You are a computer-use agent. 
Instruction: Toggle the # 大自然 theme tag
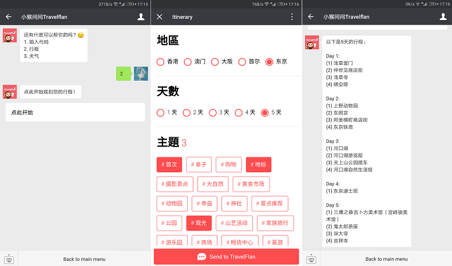(213, 184)
